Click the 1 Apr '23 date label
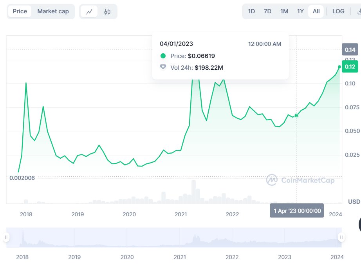 pos(297,210)
